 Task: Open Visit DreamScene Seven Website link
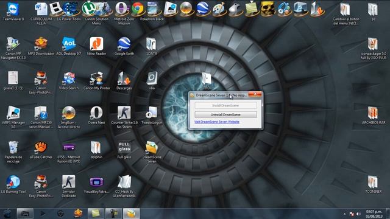217,122
